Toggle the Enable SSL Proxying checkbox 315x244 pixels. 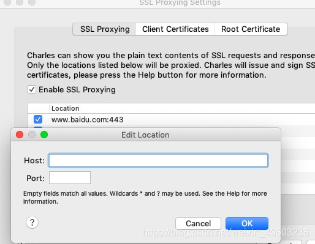(32, 89)
